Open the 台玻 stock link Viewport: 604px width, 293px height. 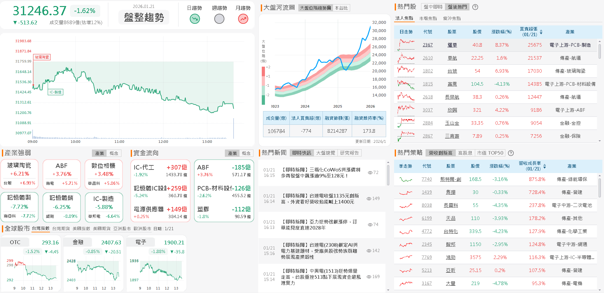click(452, 71)
